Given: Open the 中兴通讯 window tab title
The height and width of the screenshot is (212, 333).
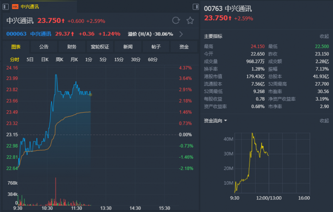Looking at the screenshot, I should pyautogui.click(x=30, y=7).
